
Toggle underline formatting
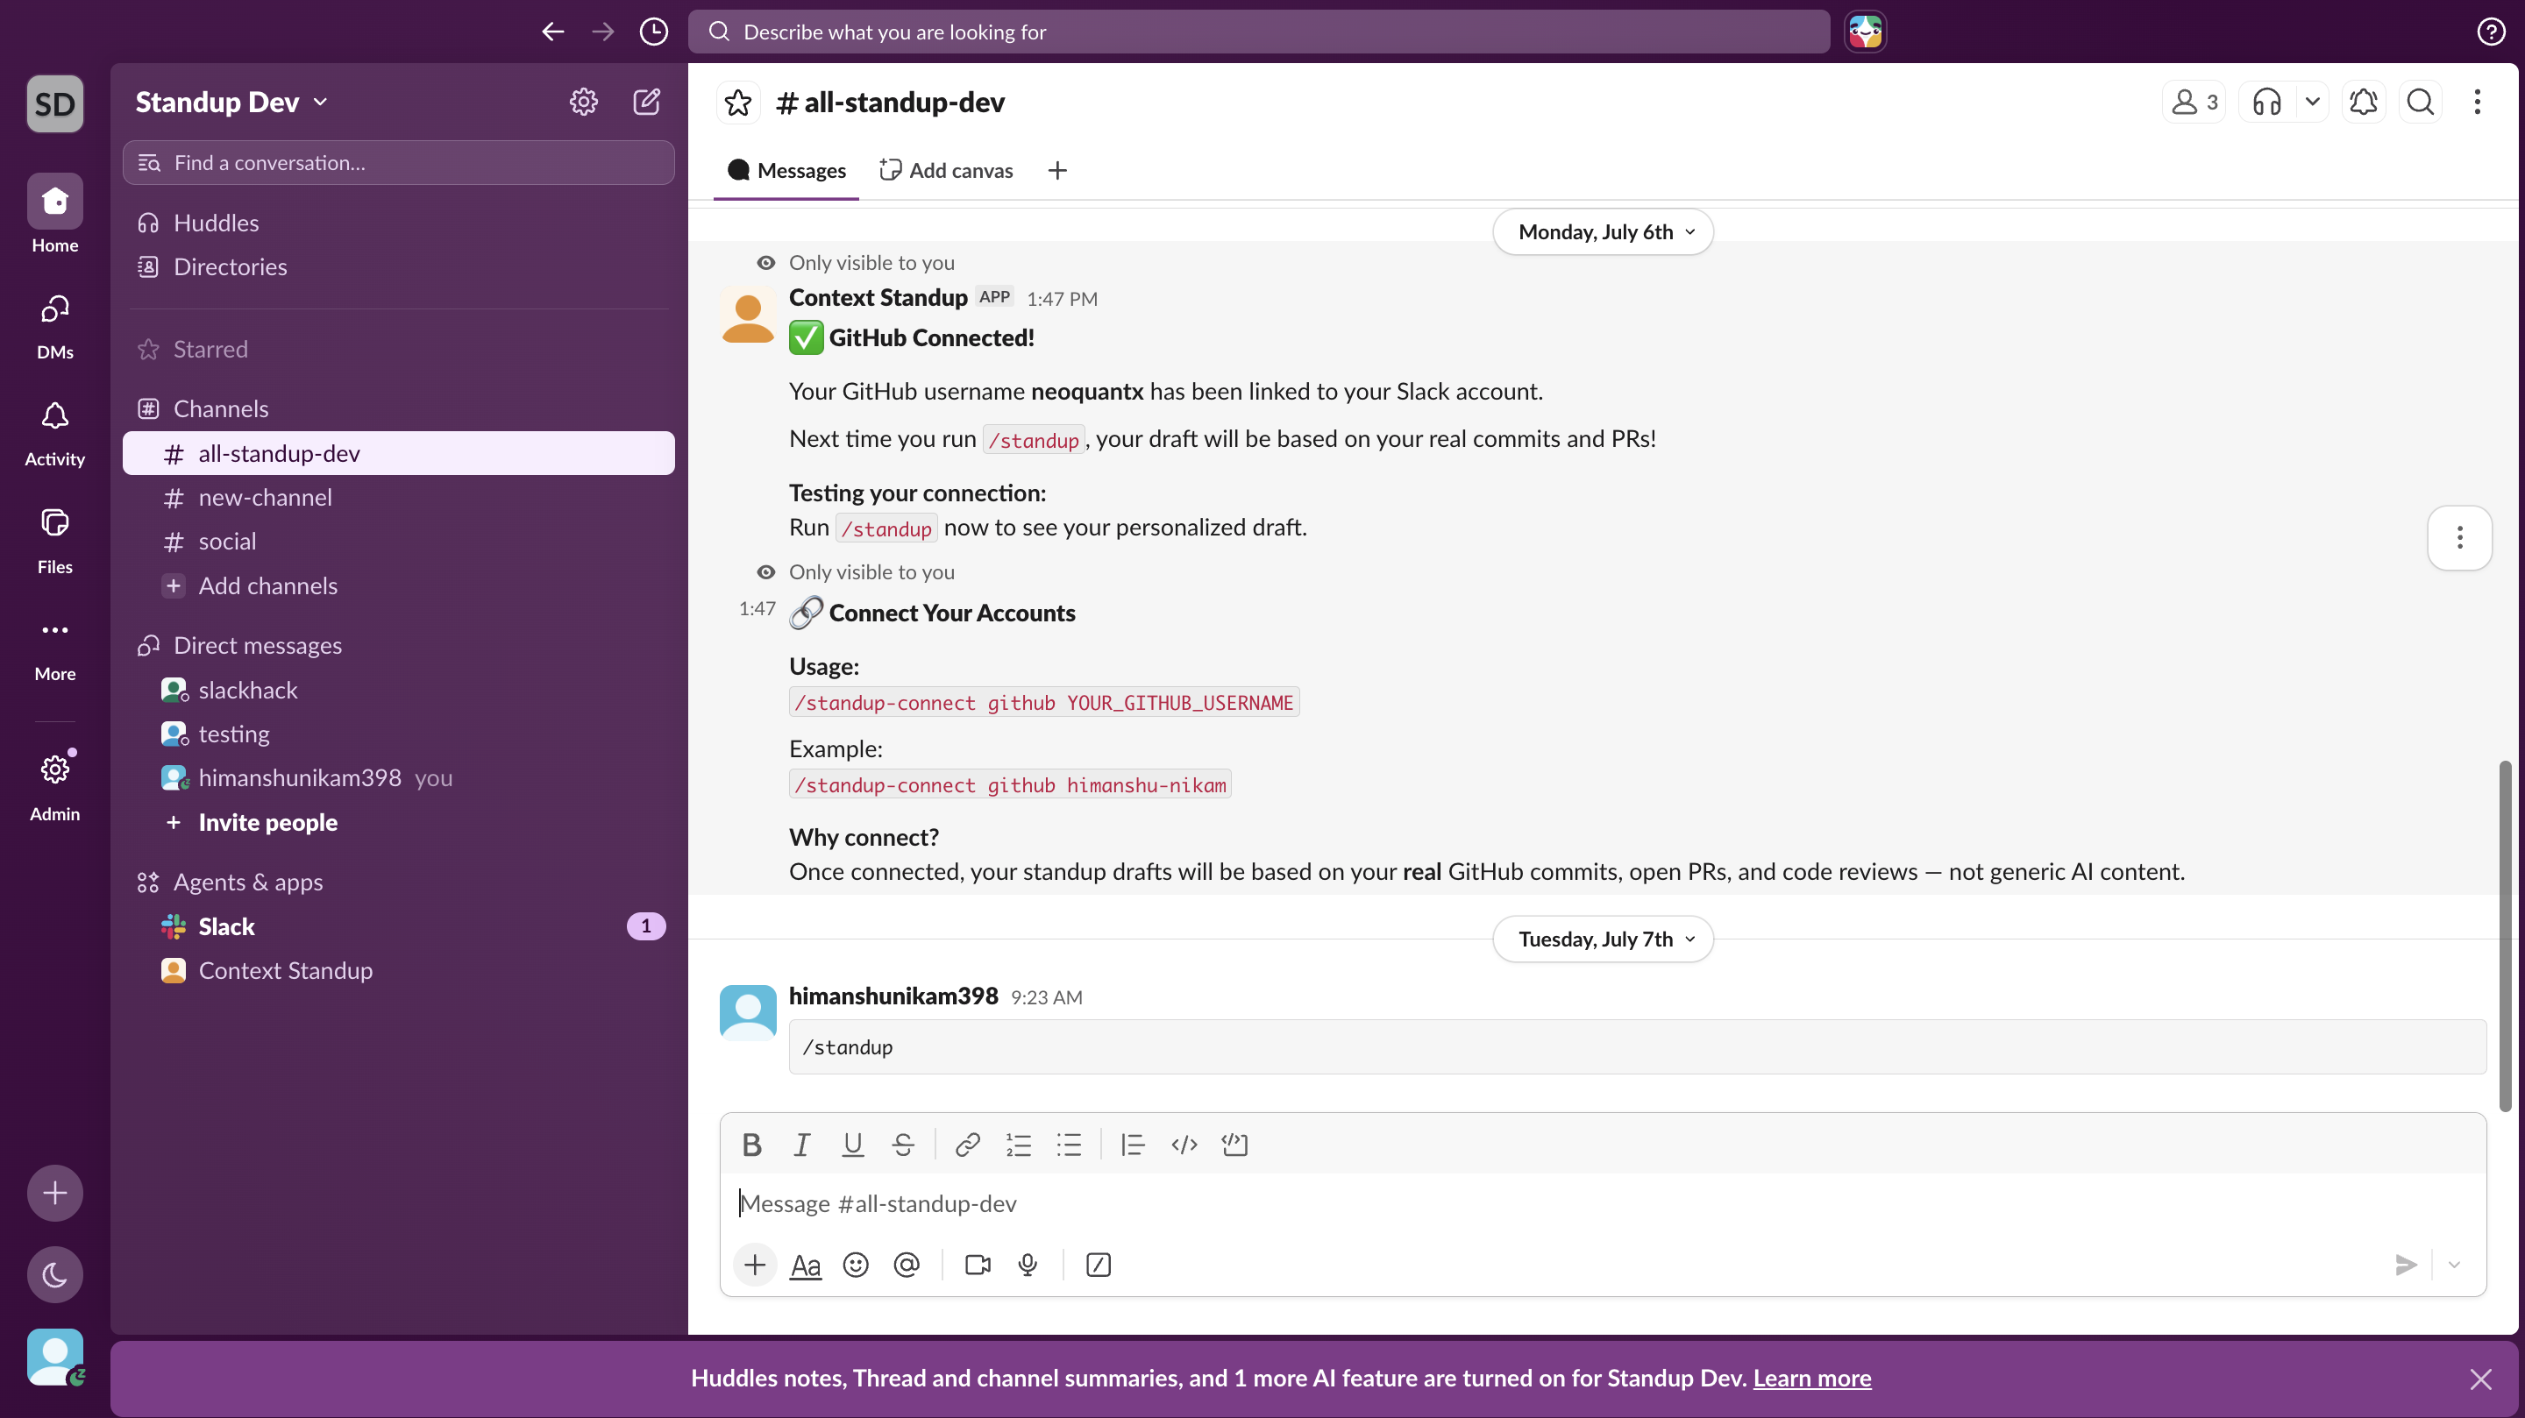point(853,1145)
